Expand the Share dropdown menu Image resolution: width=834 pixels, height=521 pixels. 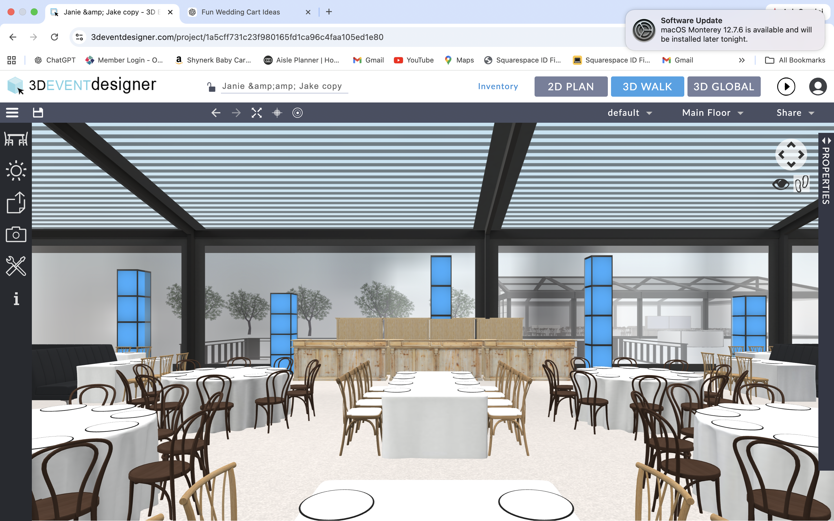pos(795,113)
